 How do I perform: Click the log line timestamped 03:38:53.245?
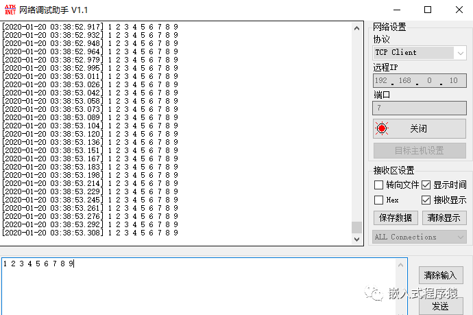(x=90, y=200)
